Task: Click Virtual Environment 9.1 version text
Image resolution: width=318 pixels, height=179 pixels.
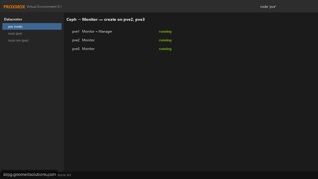Action: click(x=44, y=7)
